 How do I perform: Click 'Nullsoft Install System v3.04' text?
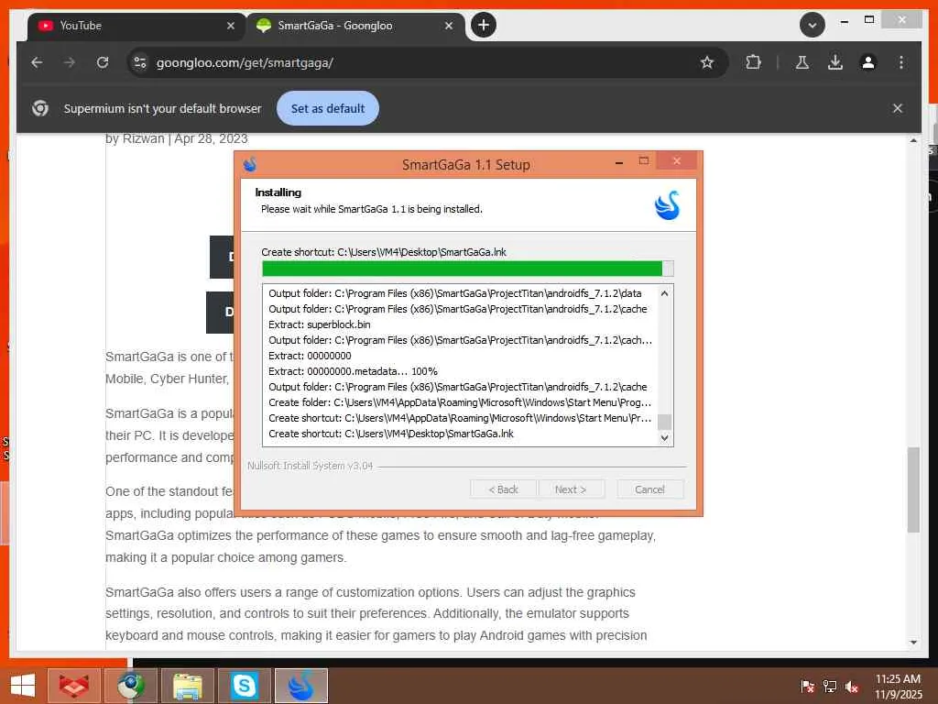click(310, 465)
